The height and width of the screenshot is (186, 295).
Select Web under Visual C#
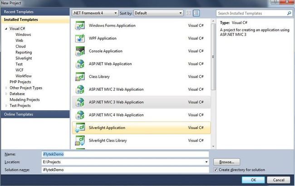[19, 40]
